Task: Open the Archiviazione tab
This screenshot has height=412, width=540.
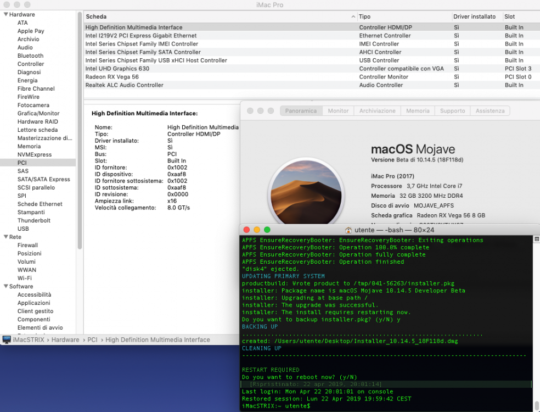Action: click(x=377, y=110)
